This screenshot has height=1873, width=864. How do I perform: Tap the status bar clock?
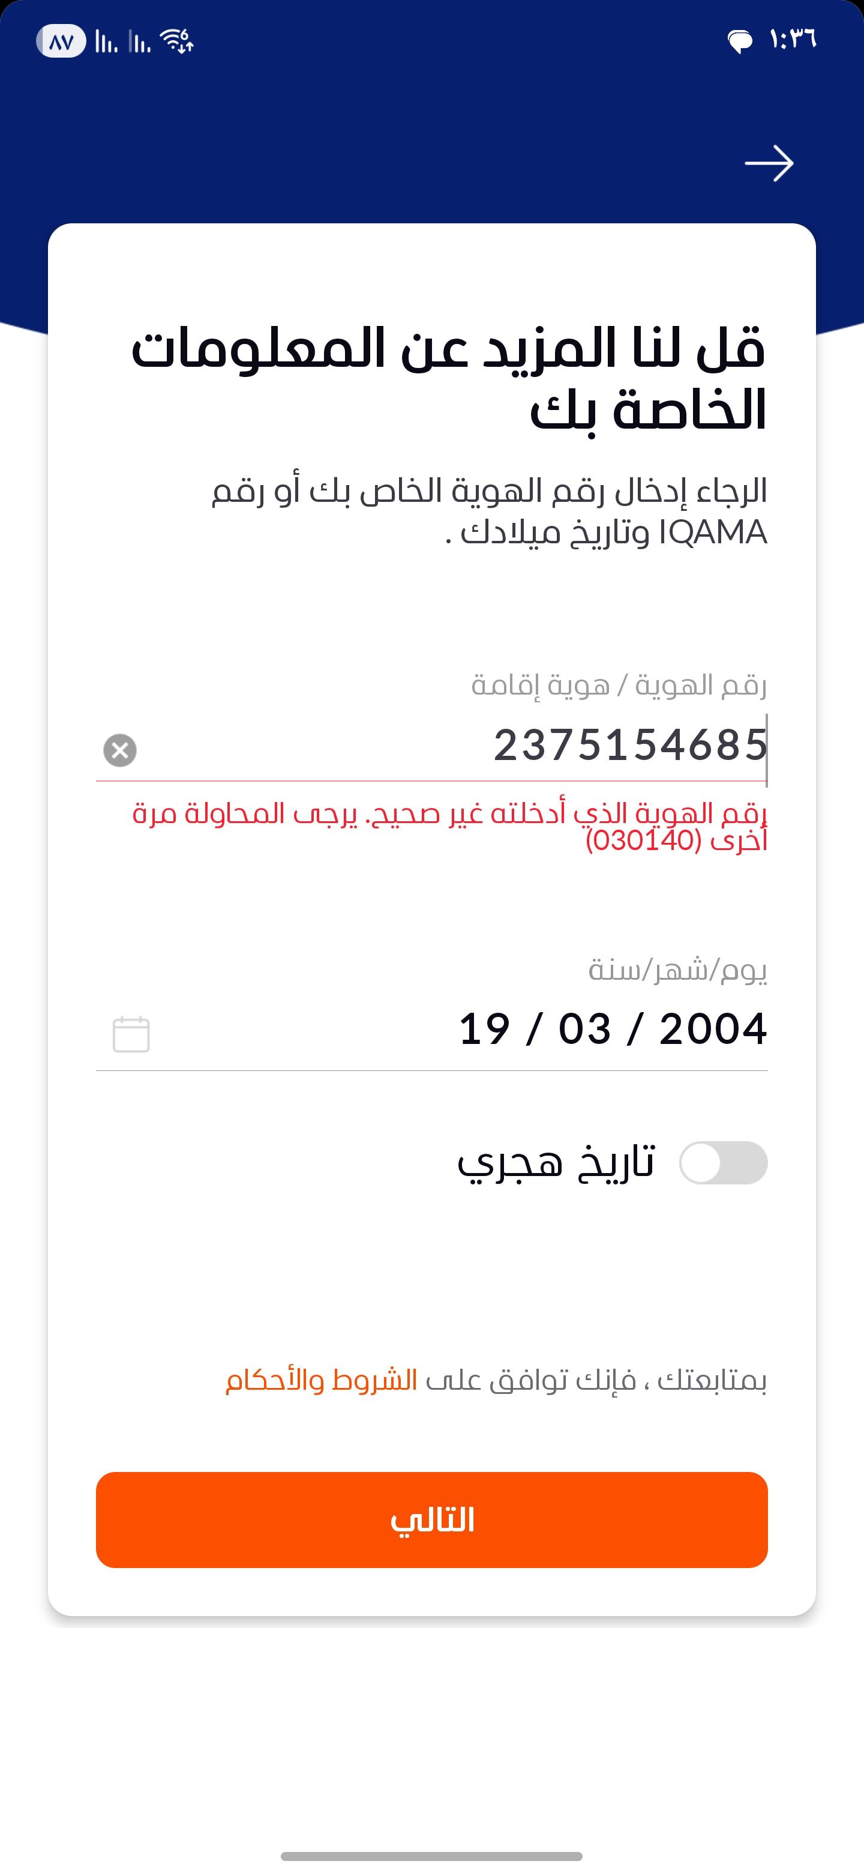(793, 39)
